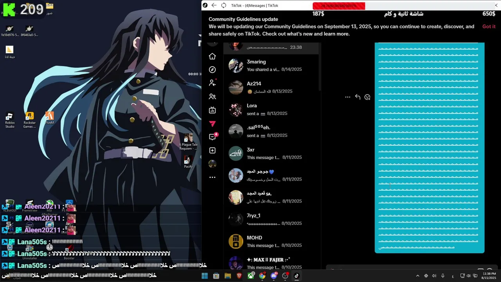The height and width of the screenshot is (282, 501).
Task: Click the microphone icon in system tray
Action: coord(443,276)
